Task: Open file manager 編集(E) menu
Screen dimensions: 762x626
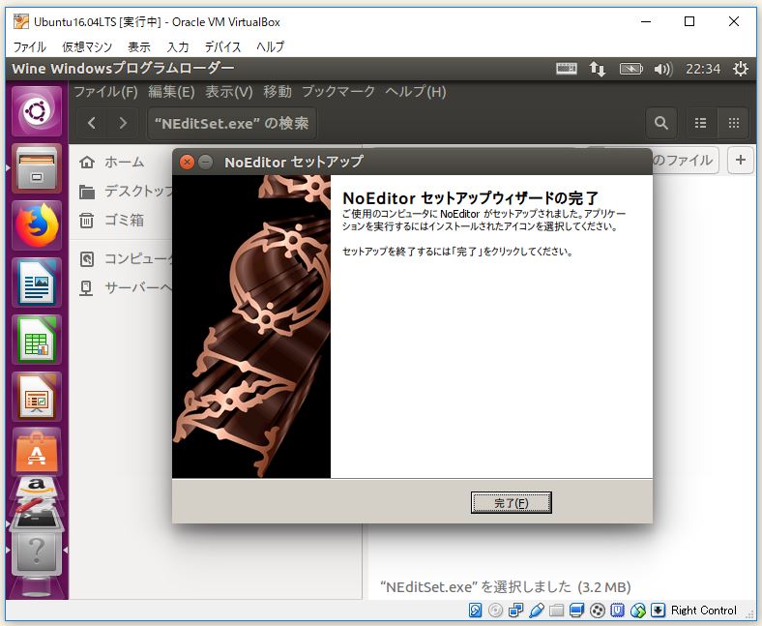Action: 171,92
